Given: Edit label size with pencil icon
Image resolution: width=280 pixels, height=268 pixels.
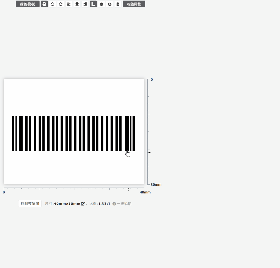Looking at the screenshot, I should pyautogui.click(x=83, y=204).
